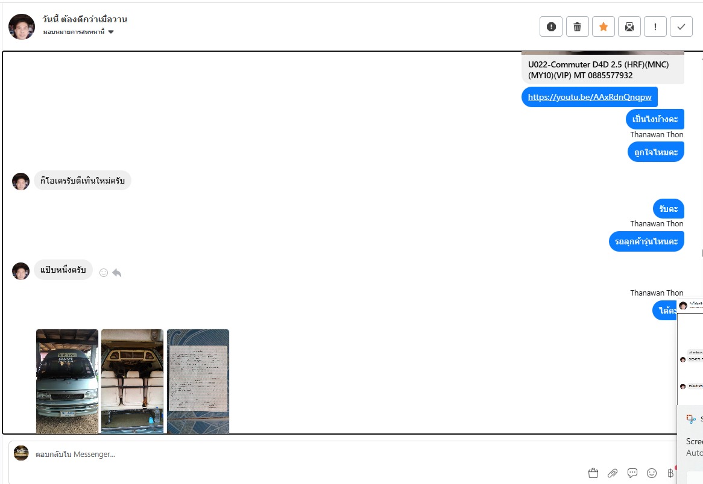
Task: Select the ถูกใจไหมคะ message bubble
Action: (x=656, y=152)
